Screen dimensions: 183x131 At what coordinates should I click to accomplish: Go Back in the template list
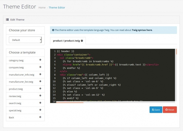pyautogui.click(x=25, y=117)
